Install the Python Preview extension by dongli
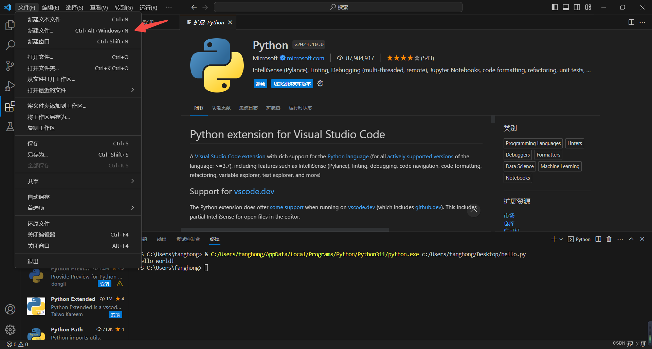 105,284
